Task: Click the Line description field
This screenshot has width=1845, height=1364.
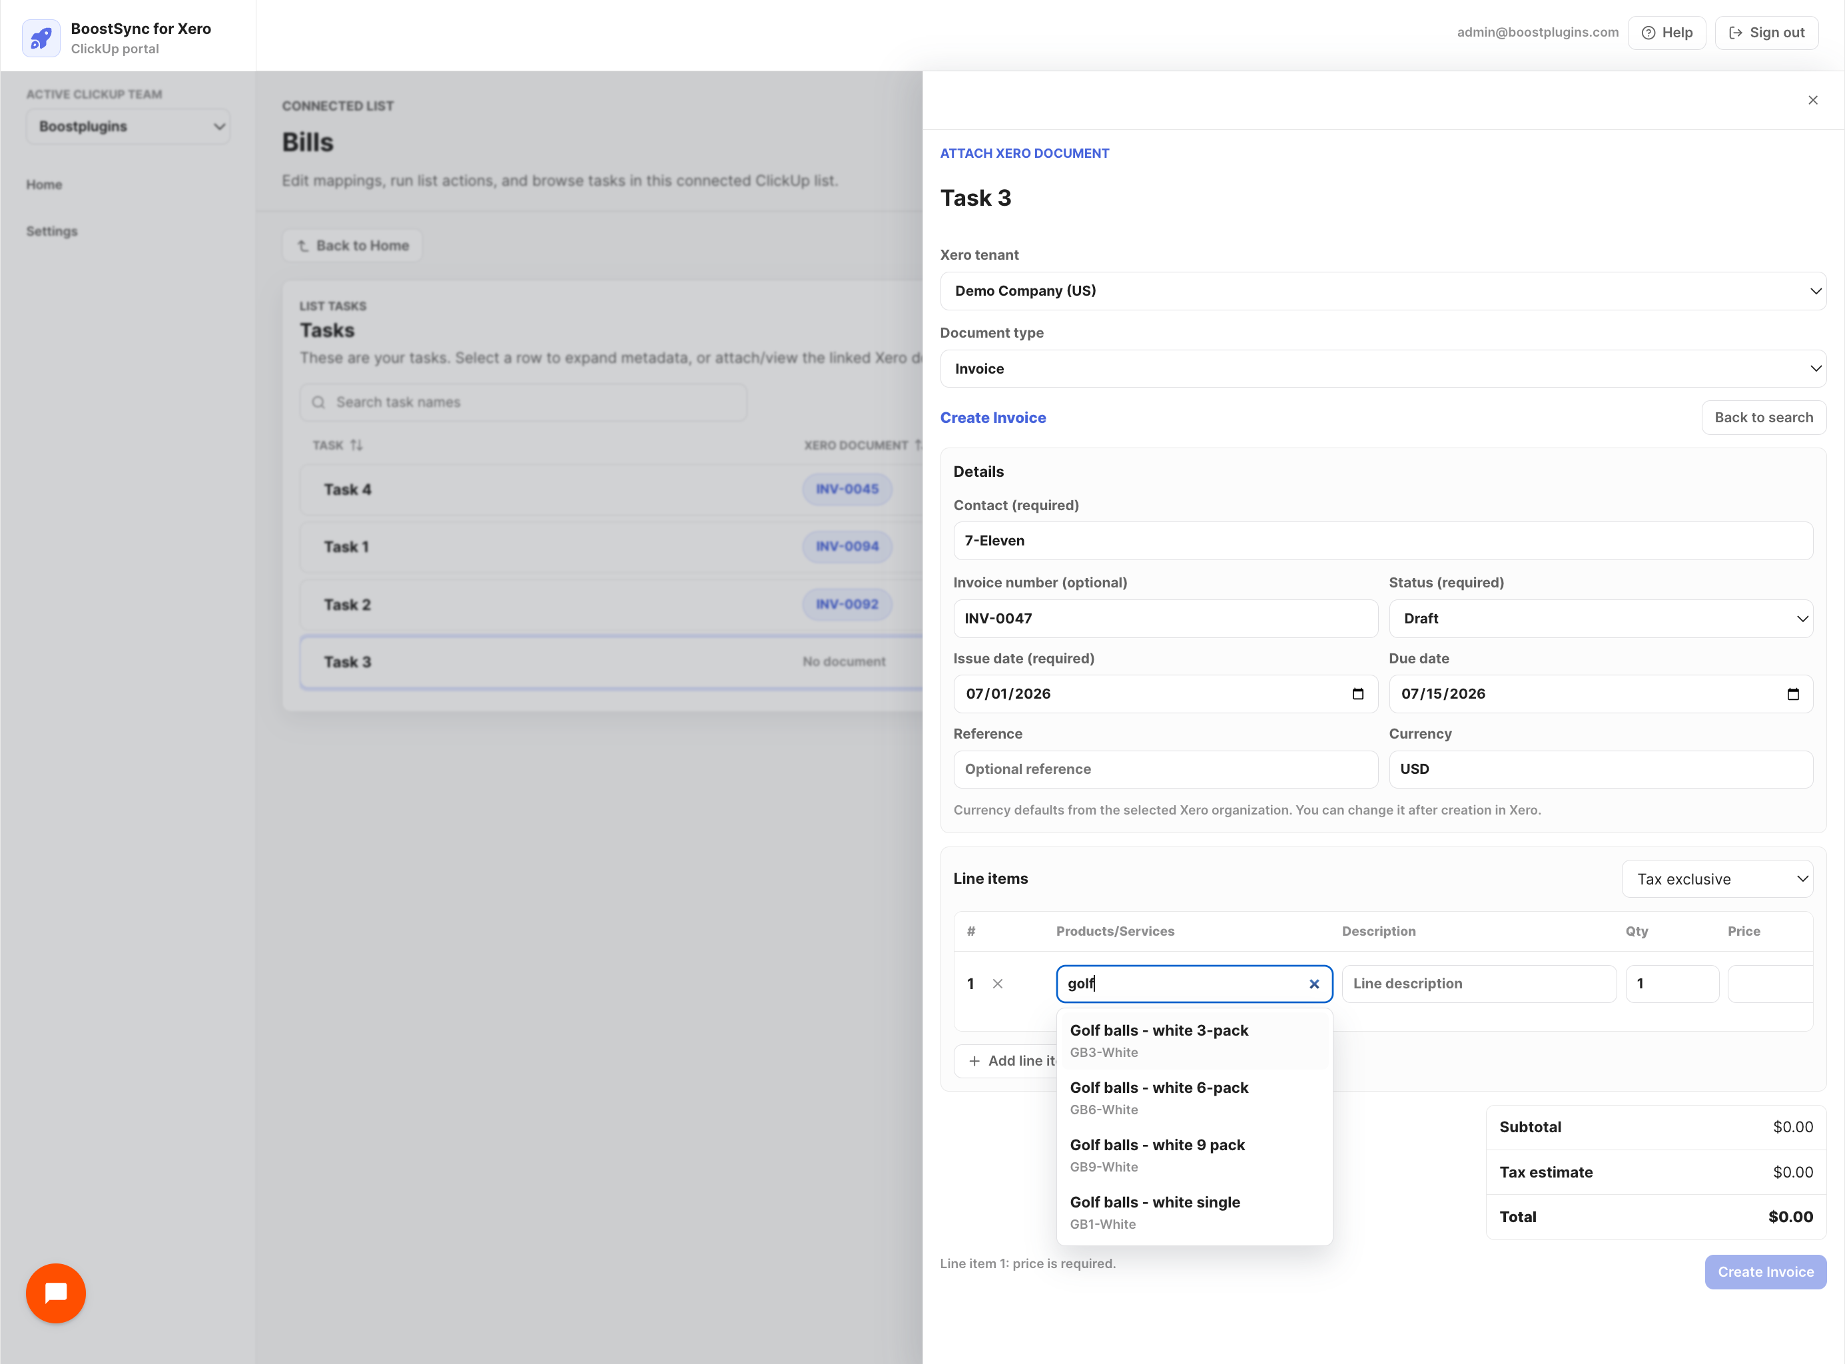Action: (1479, 983)
